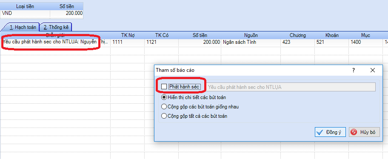Click the Số tiền column header in grid
This screenshot has height=159, width=388.
[x=200, y=35]
